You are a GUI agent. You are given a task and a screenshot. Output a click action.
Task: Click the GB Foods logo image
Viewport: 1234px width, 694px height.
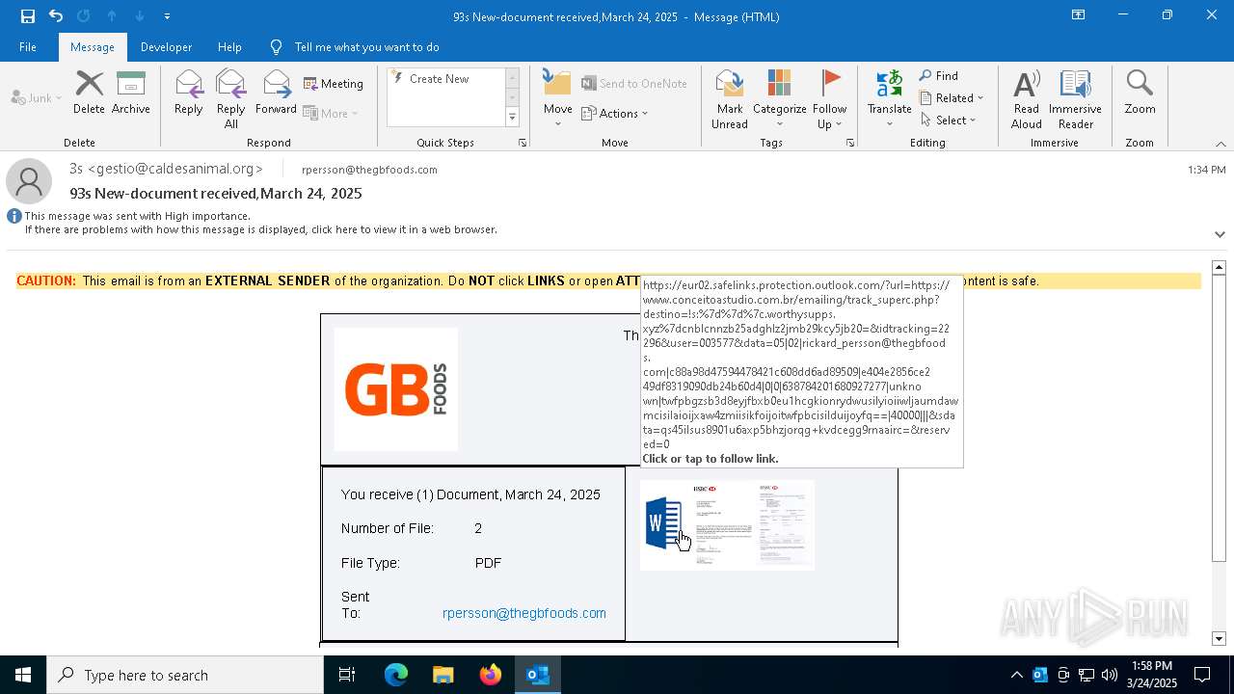[x=396, y=389]
